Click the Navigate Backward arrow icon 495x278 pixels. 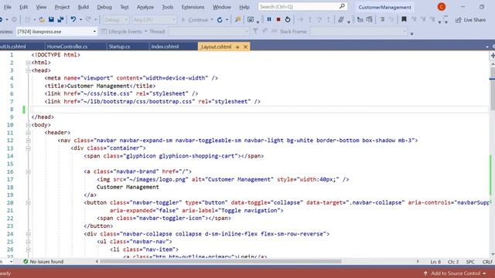[x=2, y=19]
